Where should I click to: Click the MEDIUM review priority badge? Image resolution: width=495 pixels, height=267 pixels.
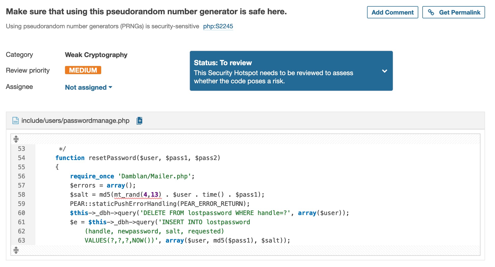(x=83, y=70)
